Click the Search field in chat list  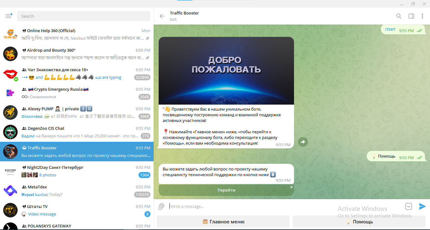click(x=83, y=16)
